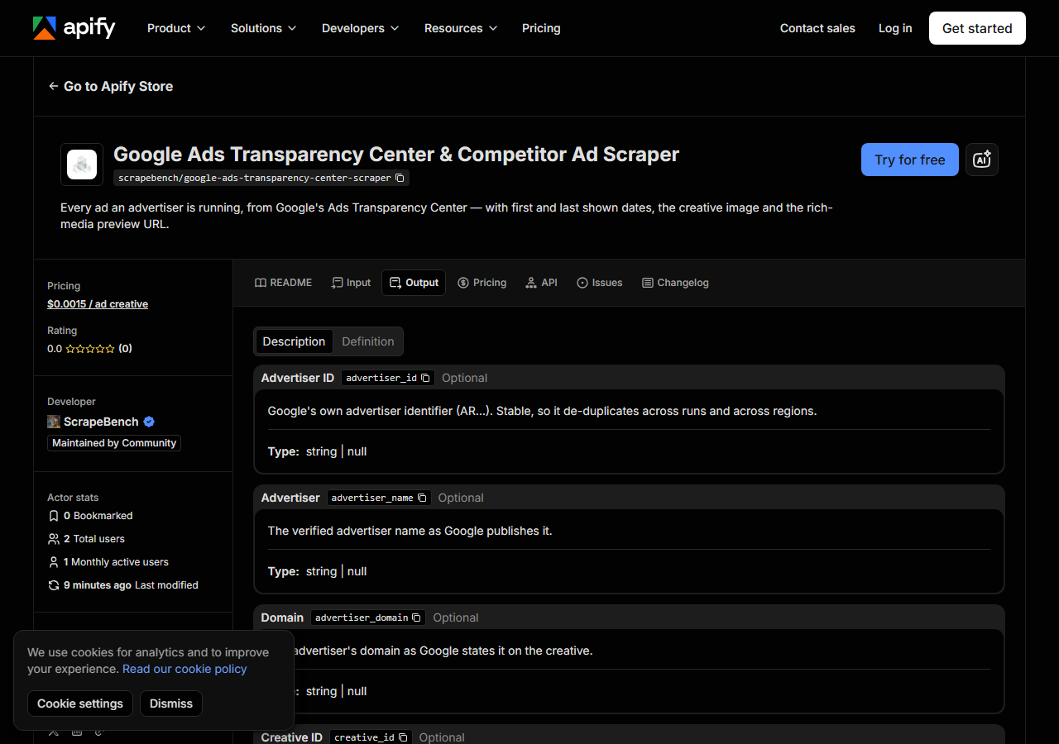
Task: Open the Changelog tab
Action: (x=675, y=283)
